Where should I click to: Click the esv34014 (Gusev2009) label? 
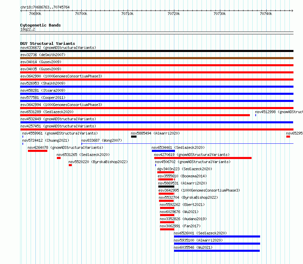click(41, 62)
